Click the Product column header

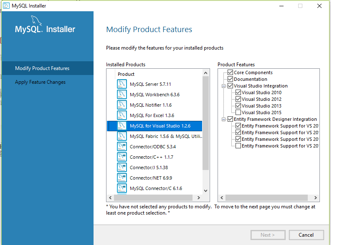(x=159, y=74)
